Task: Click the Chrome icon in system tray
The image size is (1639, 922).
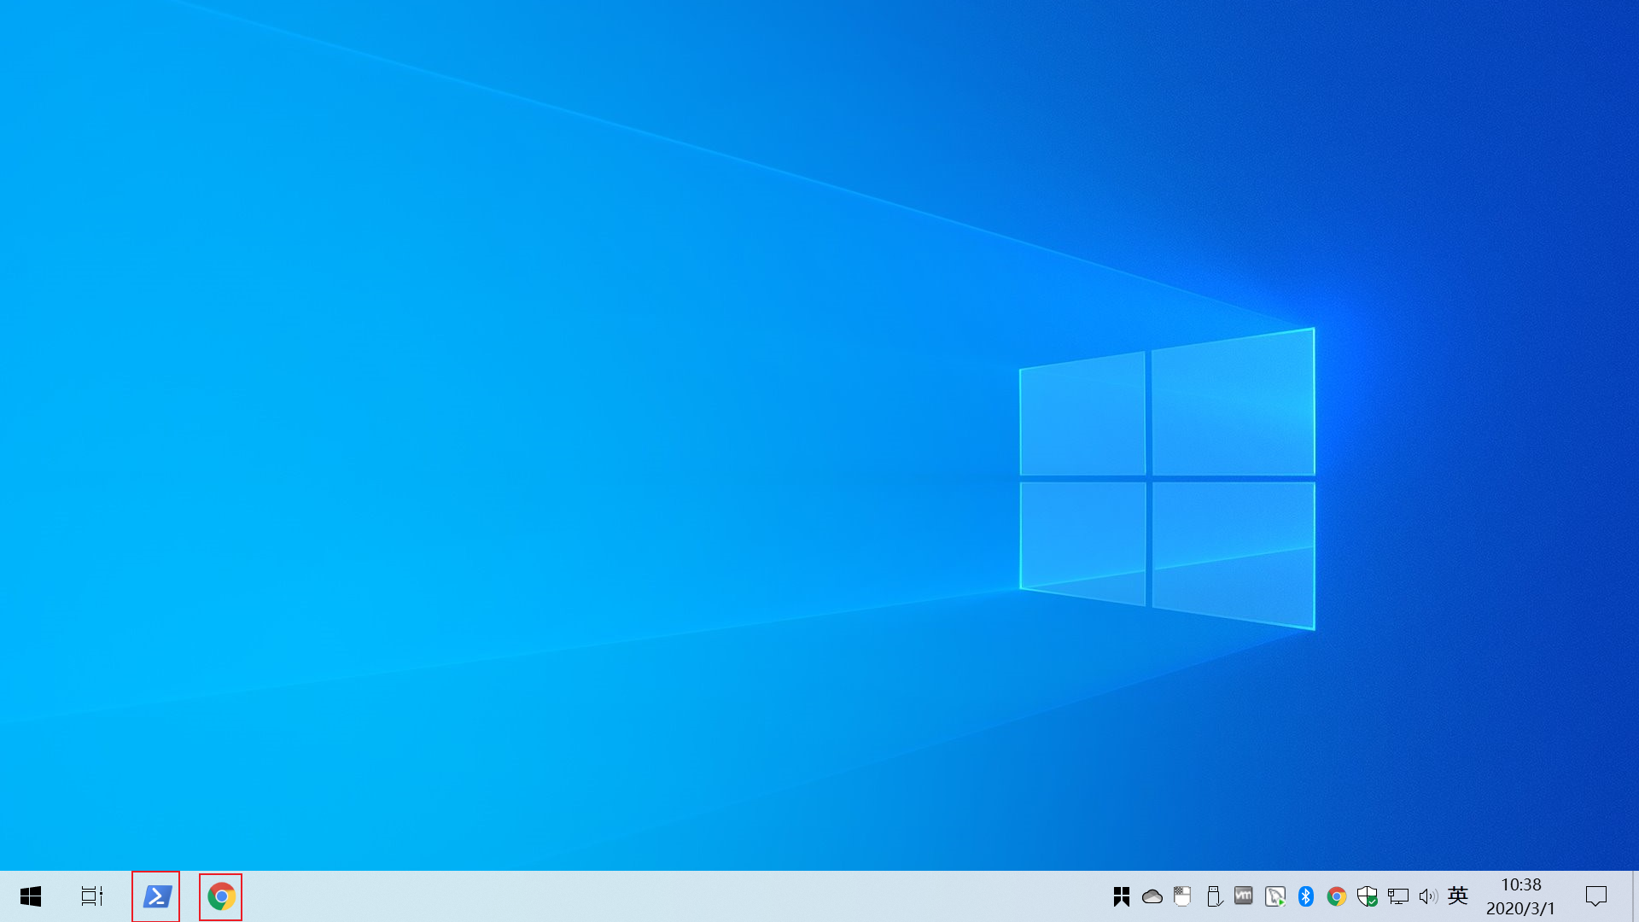Action: point(1337,896)
